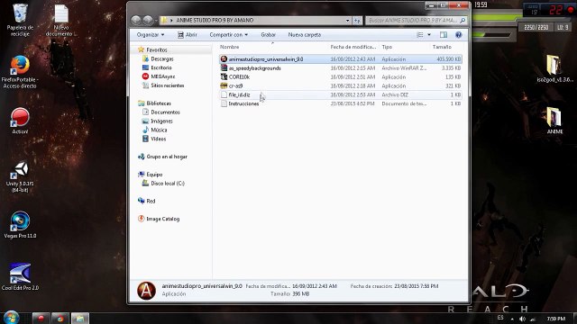
Task: Select the Vegas Pro 11.0 desktop icon
Action: pos(20,225)
